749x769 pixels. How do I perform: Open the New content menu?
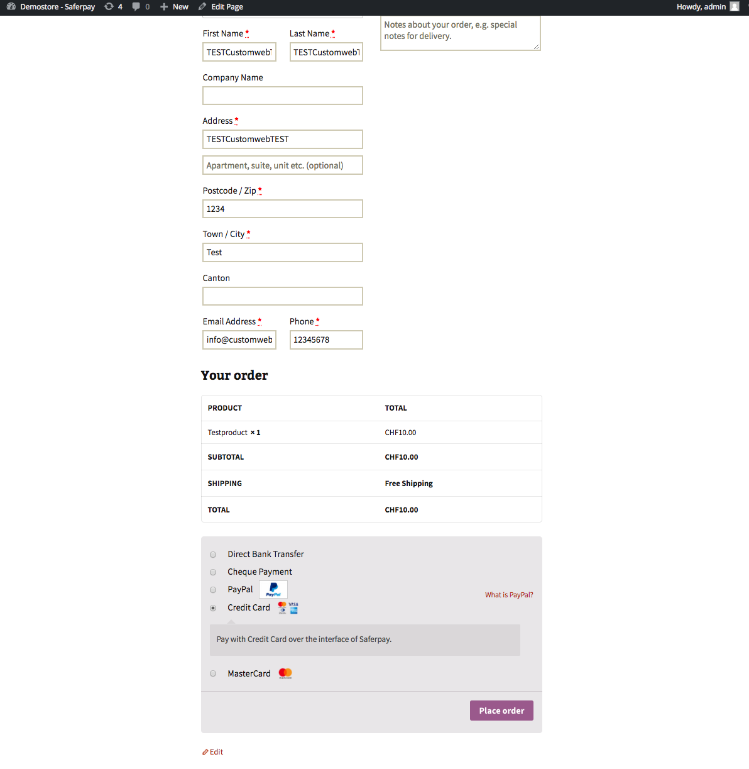click(174, 7)
